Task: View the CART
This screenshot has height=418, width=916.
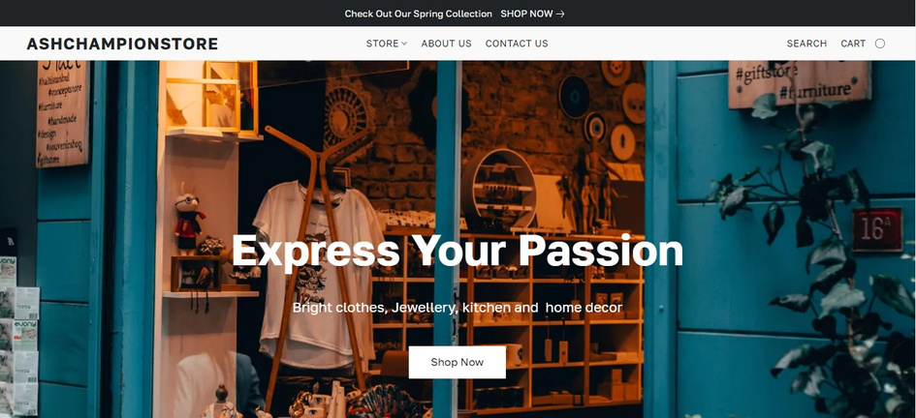Action: (853, 44)
